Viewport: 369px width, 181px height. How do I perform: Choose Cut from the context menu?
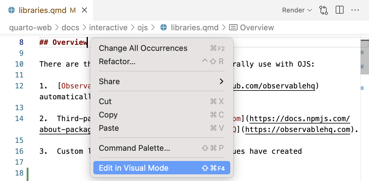point(105,101)
